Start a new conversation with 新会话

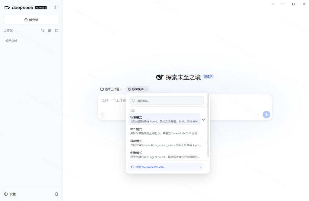coord(31,20)
